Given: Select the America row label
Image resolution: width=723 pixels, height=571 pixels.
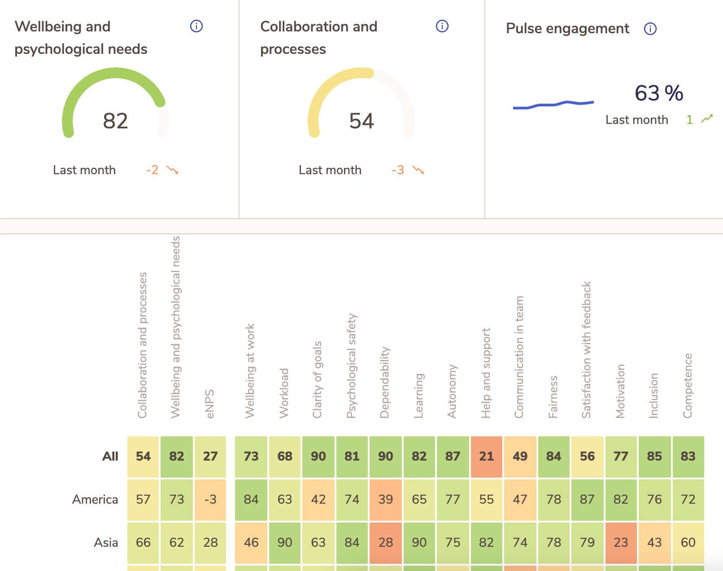Looking at the screenshot, I should [x=95, y=499].
